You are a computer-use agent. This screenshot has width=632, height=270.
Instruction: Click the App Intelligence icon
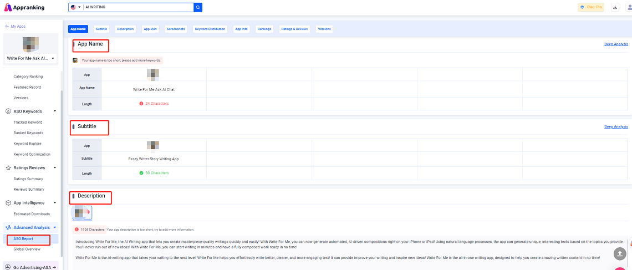coord(8,203)
